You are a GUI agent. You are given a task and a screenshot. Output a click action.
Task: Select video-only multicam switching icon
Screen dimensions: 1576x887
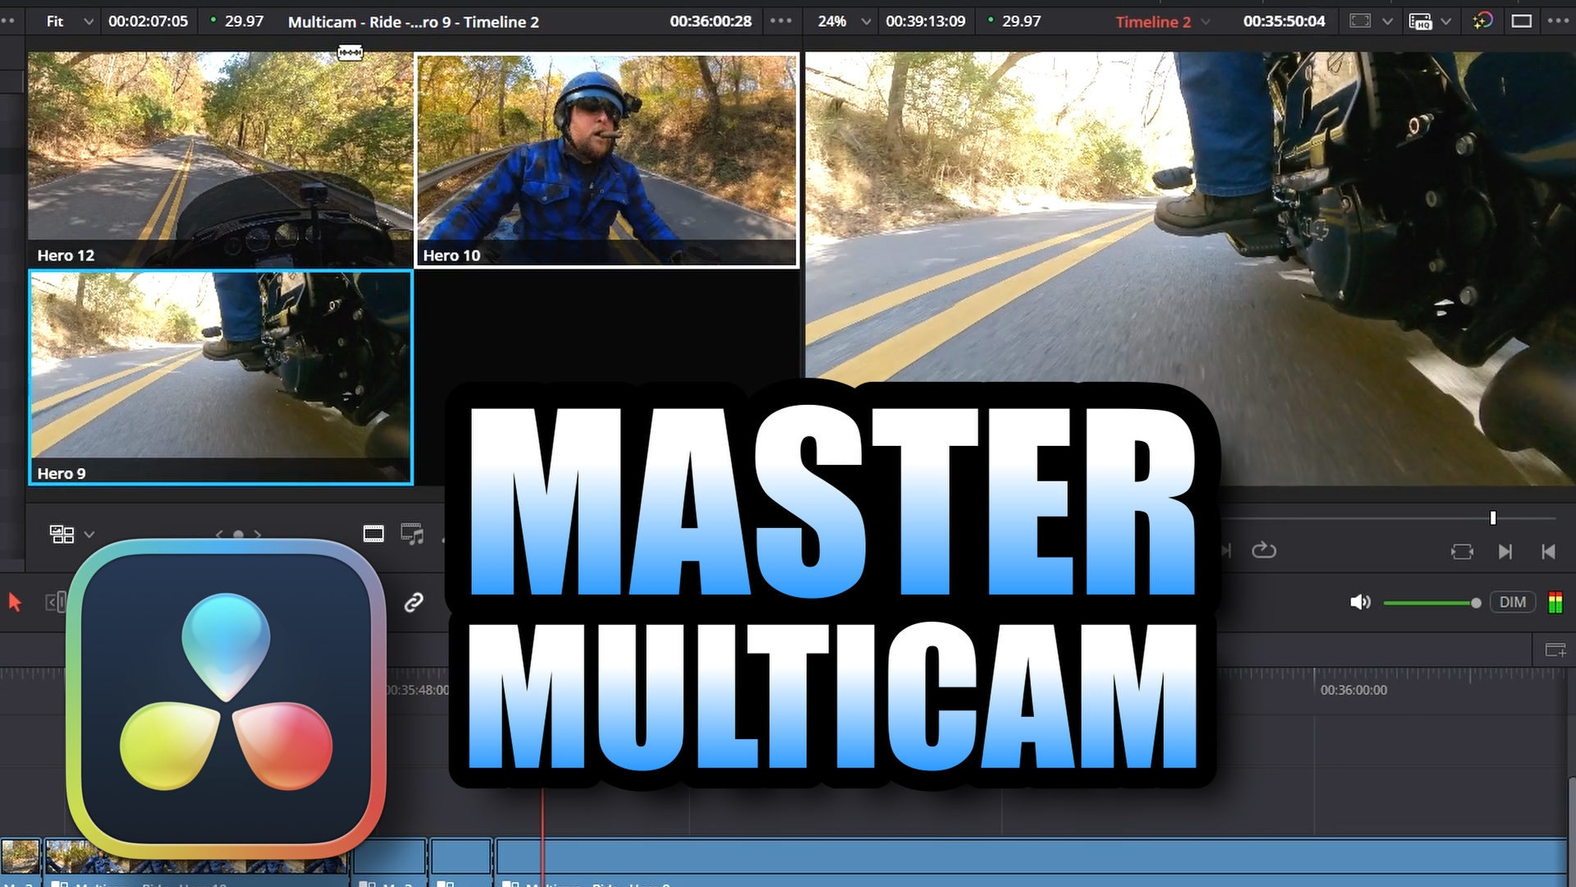coord(373,534)
